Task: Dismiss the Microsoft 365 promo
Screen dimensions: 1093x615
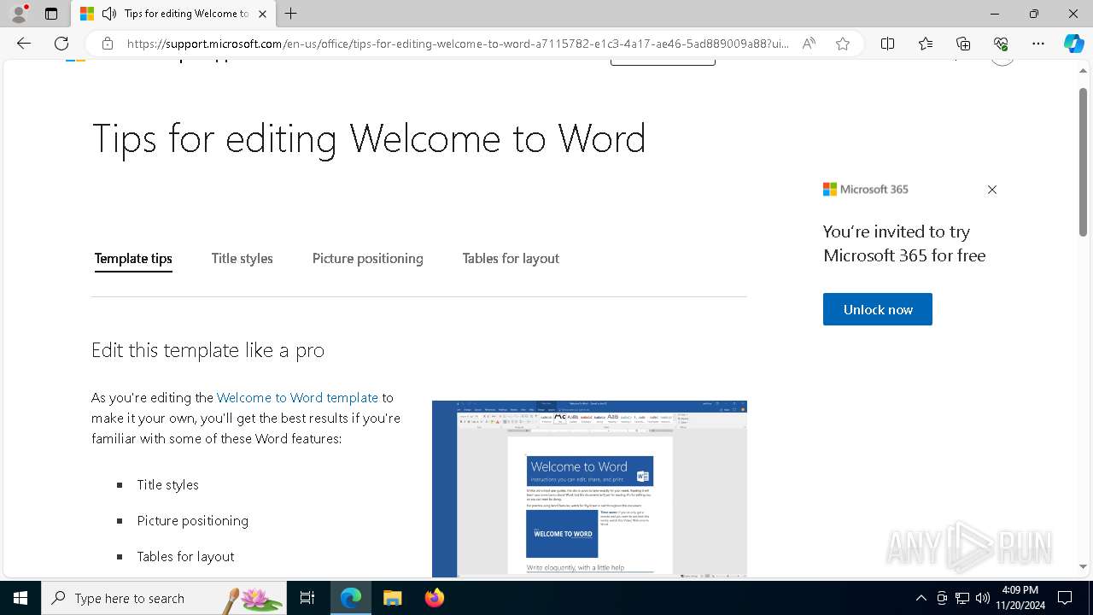Action: coord(992,190)
